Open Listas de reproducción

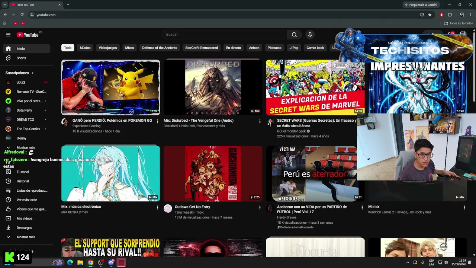(26, 191)
